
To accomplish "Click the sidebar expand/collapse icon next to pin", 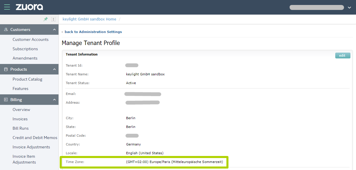I will coord(53,19).
